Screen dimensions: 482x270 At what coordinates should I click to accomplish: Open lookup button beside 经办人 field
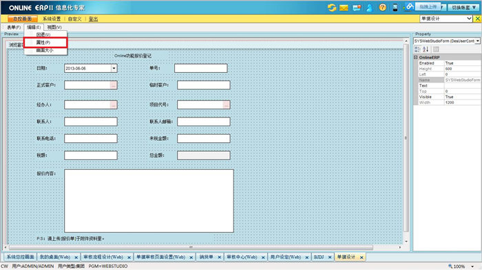coord(114,105)
